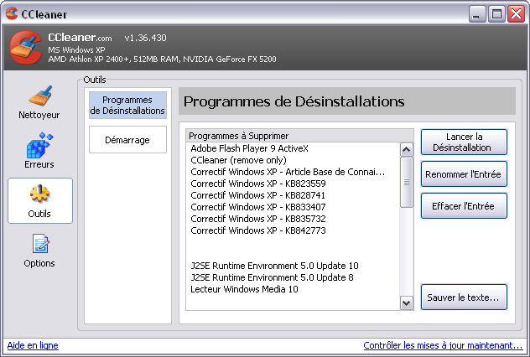Click the CCleaner logo in header
The image size is (530, 357).
(x=25, y=47)
